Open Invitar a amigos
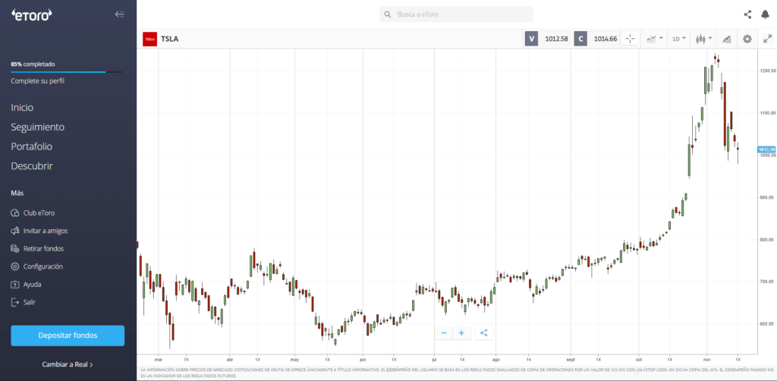Image resolution: width=777 pixels, height=381 pixels. (46, 231)
